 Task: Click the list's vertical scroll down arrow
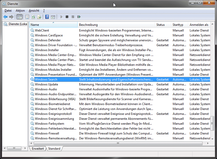[212, 139]
